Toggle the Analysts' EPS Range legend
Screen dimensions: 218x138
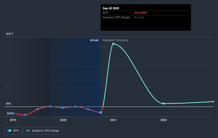point(42,131)
